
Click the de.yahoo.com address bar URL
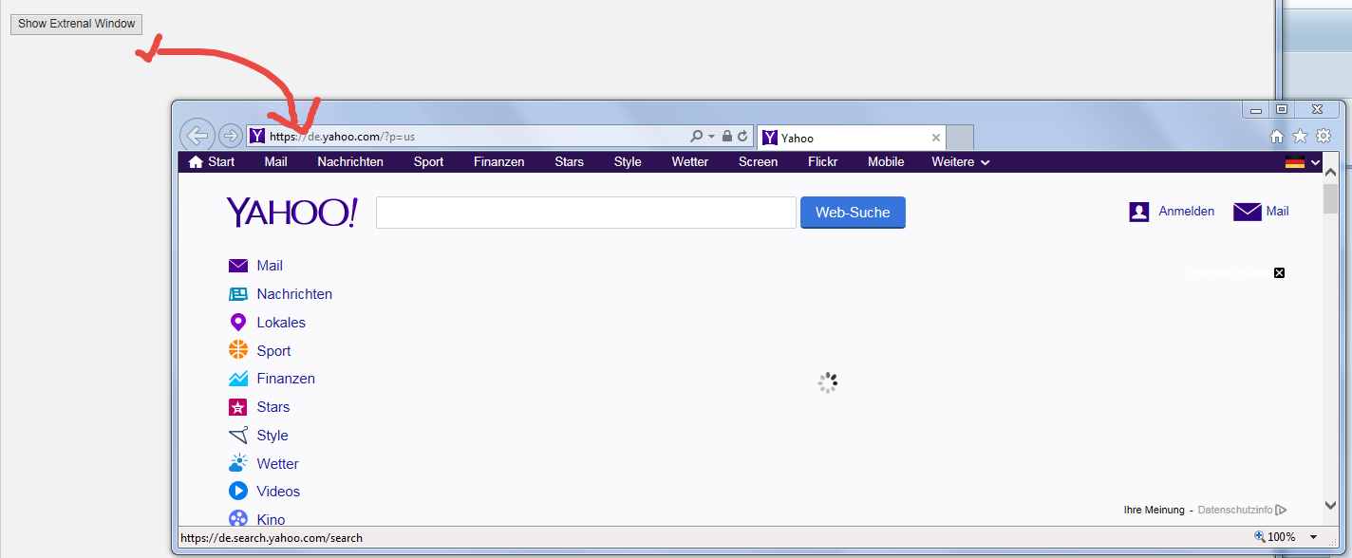click(x=342, y=137)
